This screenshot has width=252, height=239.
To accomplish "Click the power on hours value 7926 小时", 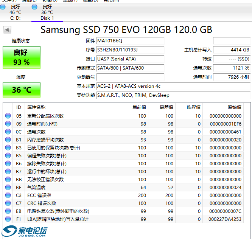I will [232, 77].
